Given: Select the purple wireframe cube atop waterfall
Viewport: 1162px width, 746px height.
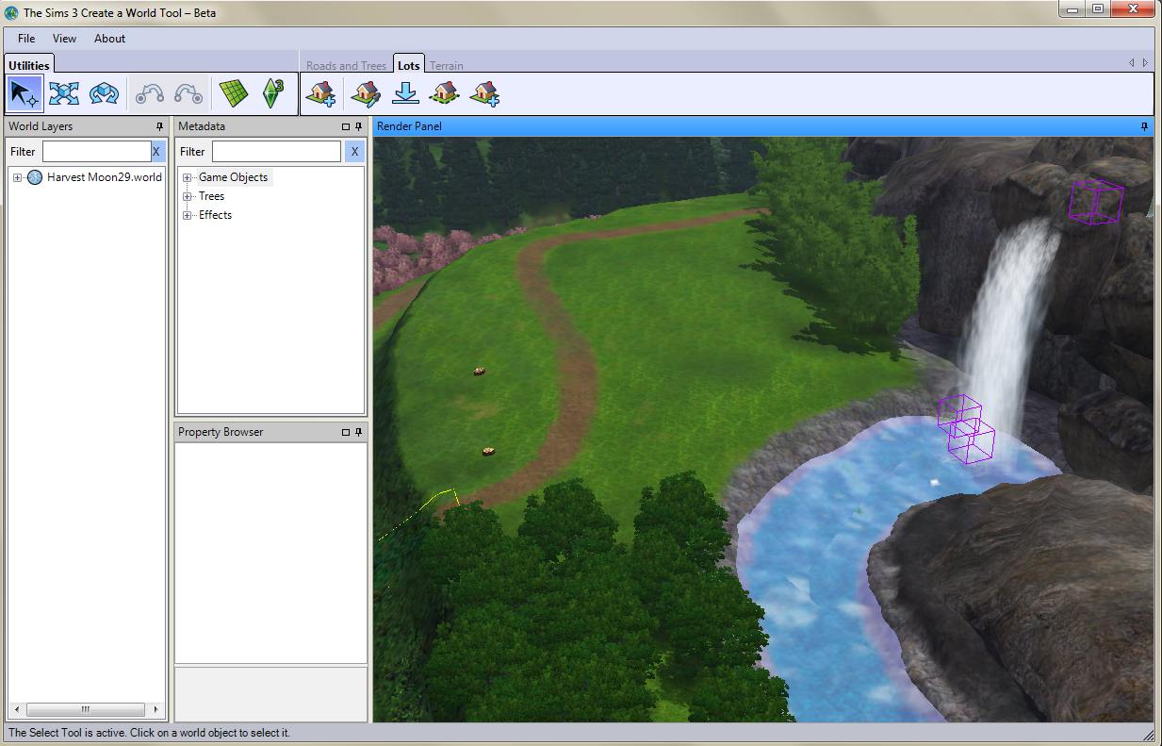Looking at the screenshot, I should [x=1096, y=202].
